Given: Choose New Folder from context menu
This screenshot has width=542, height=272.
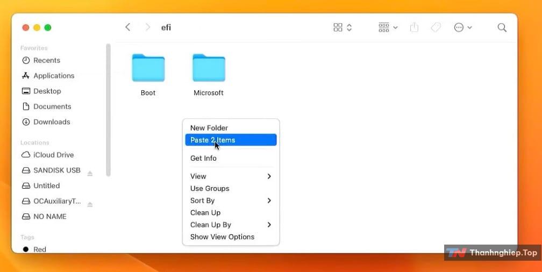Looking at the screenshot, I should (231, 128).
